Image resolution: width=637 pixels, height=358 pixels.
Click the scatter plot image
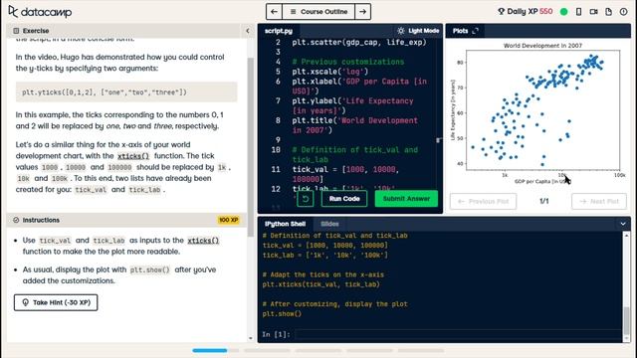[x=538, y=113]
